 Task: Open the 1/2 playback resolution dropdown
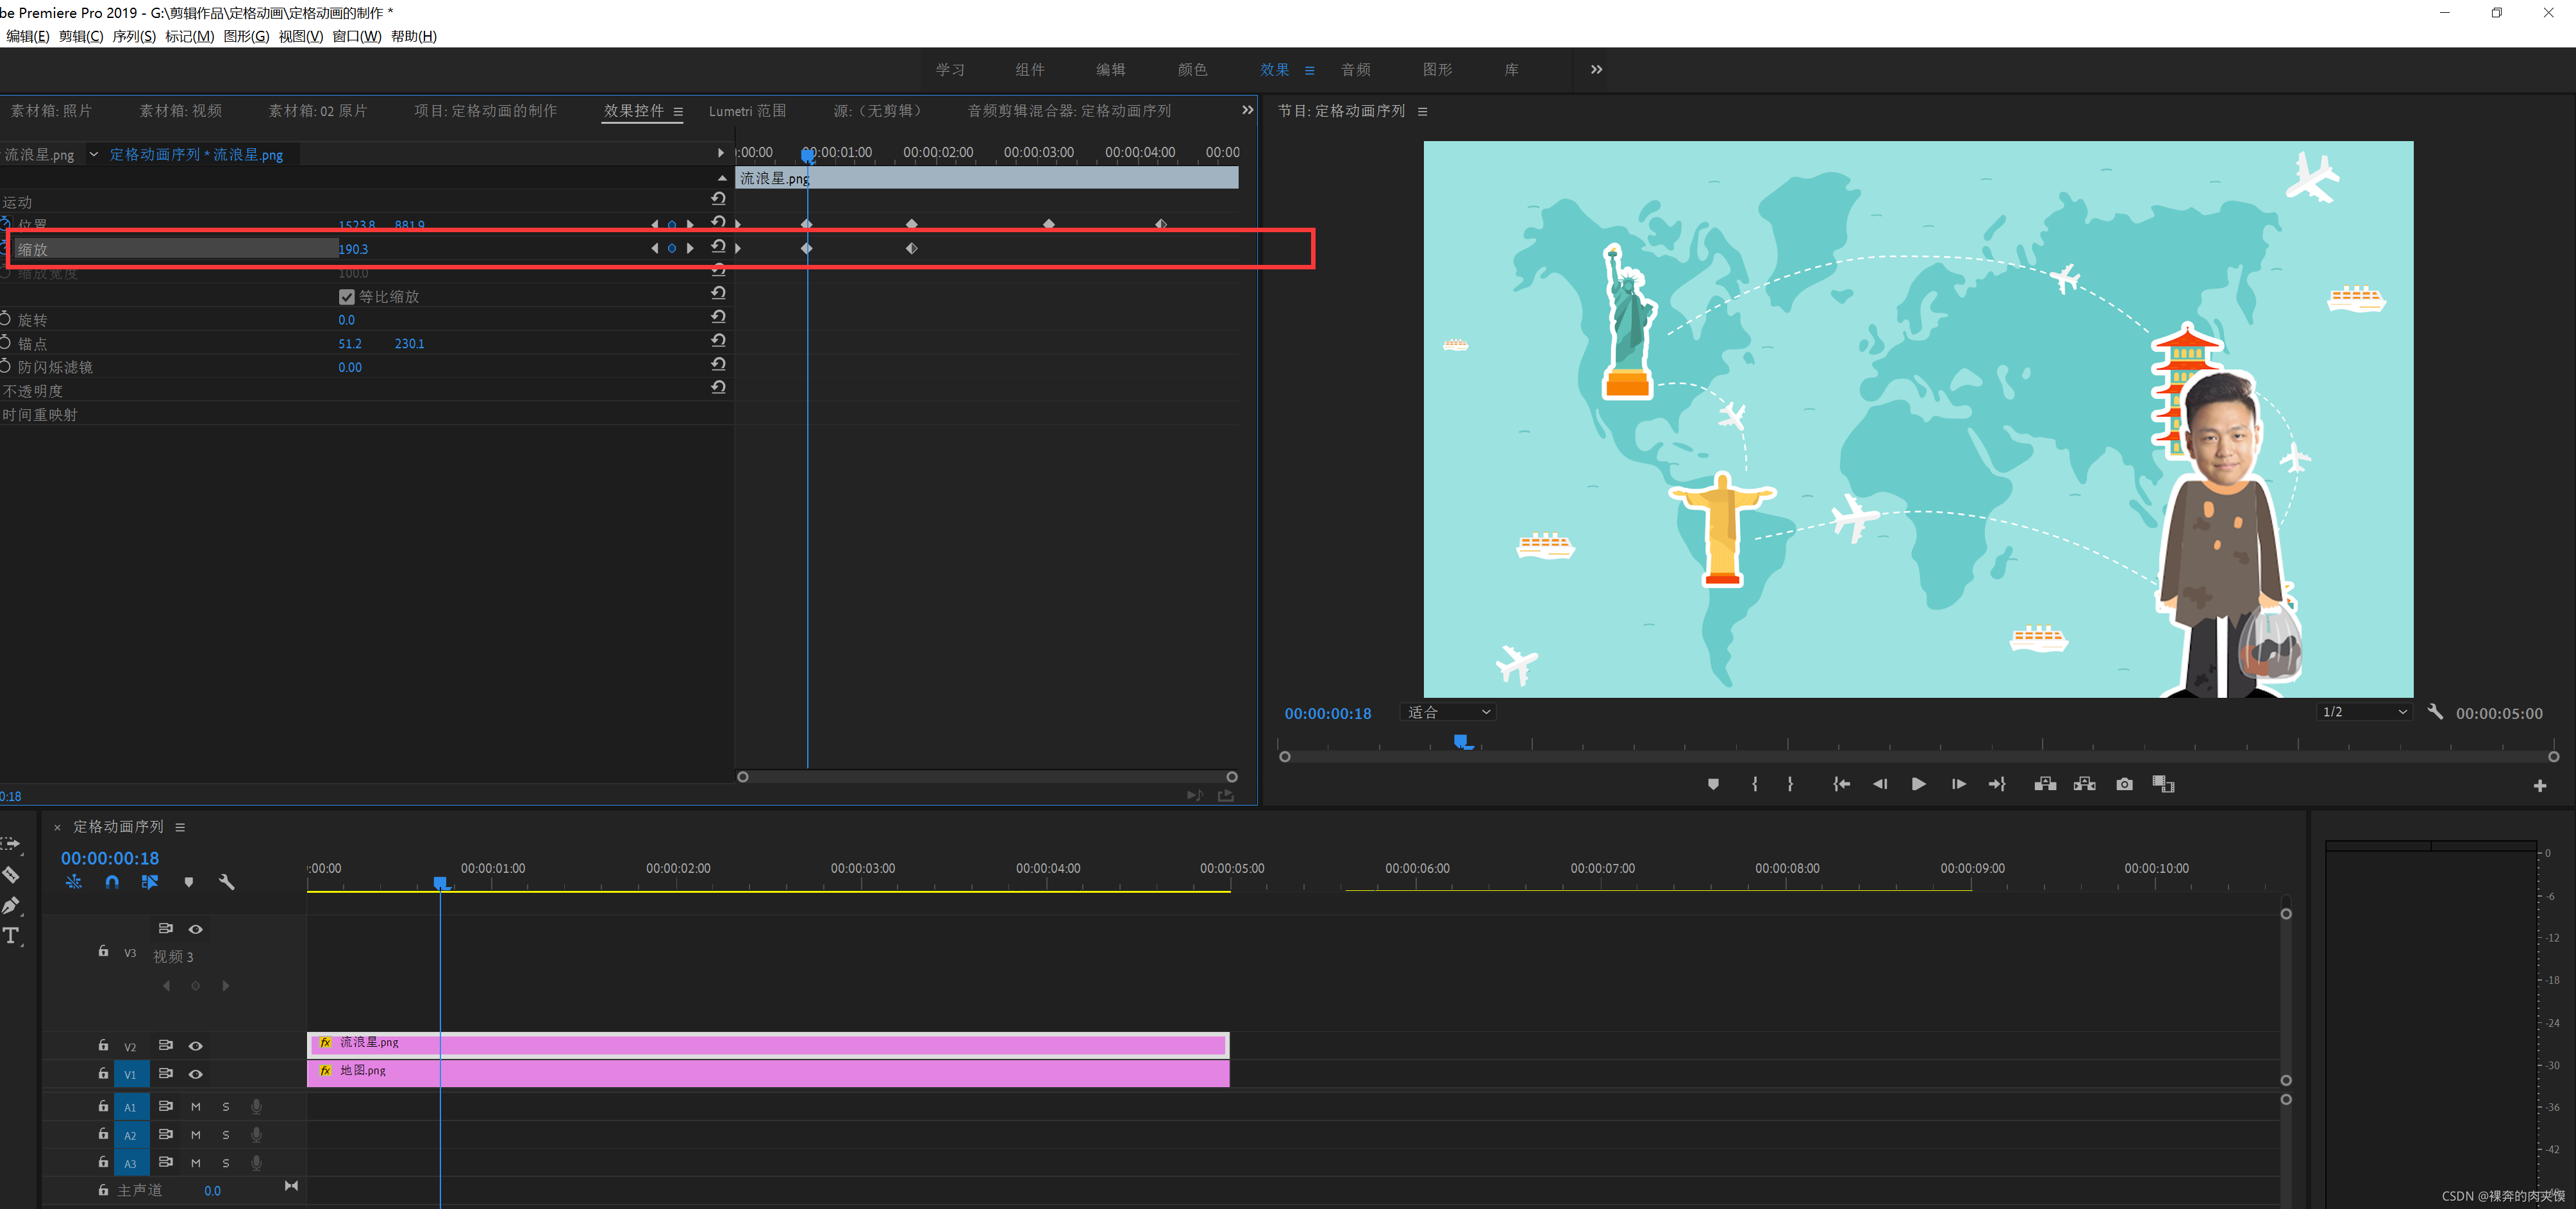2364,712
